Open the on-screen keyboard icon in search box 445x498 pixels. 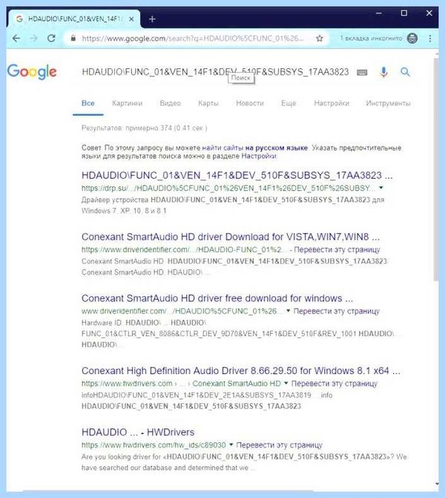click(x=362, y=73)
